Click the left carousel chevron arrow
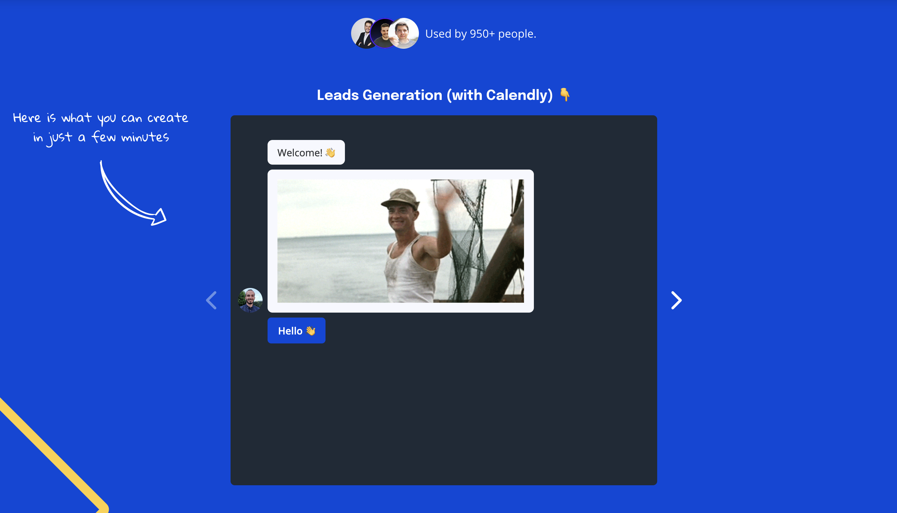The height and width of the screenshot is (513, 897). (211, 300)
